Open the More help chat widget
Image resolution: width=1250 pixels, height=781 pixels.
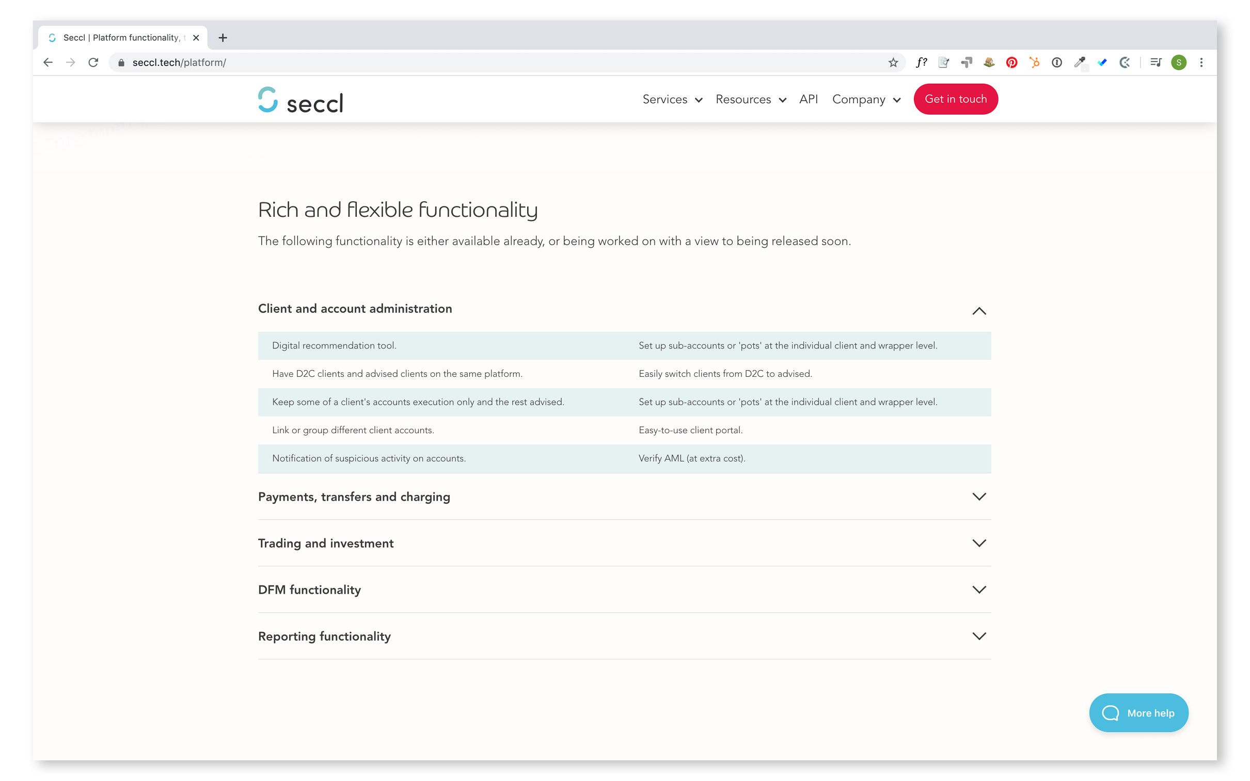click(1138, 712)
